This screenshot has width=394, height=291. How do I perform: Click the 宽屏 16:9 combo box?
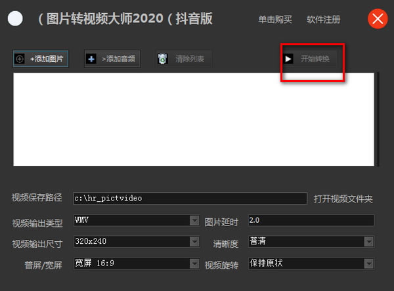pos(137,263)
